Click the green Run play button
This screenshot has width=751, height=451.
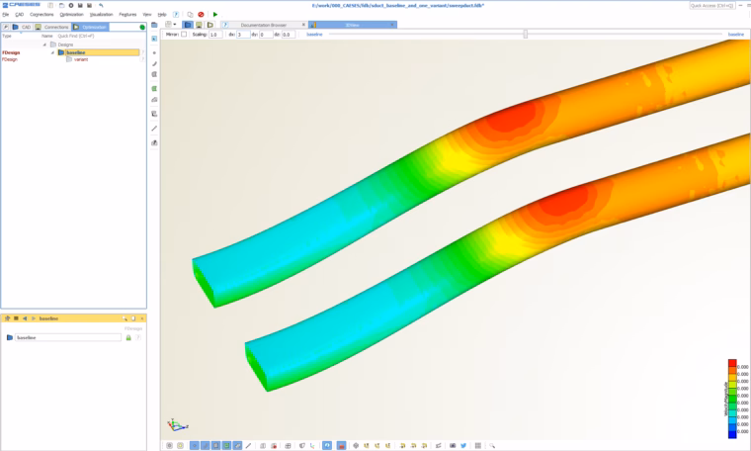[x=215, y=15]
